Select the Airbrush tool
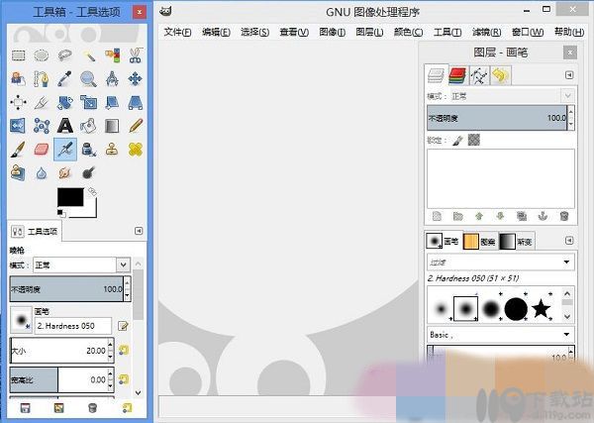This screenshot has width=594, height=423. pyautogui.click(x=65, y=150)
